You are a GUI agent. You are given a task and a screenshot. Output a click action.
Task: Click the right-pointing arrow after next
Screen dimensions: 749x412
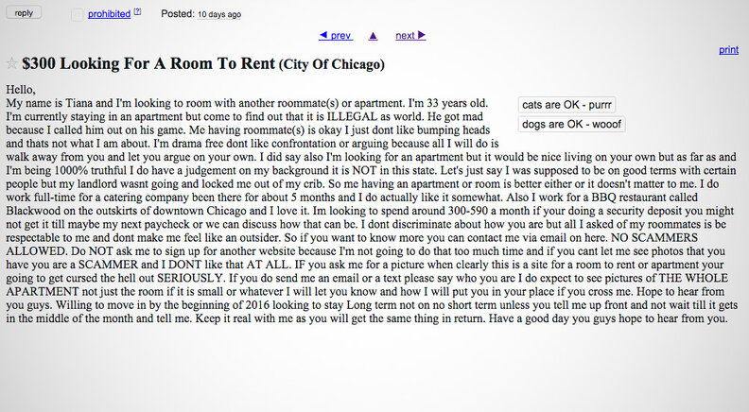click(422, 36)
